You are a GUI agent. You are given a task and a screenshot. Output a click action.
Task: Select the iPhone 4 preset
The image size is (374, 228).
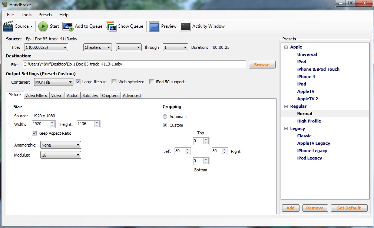(306, 77)
